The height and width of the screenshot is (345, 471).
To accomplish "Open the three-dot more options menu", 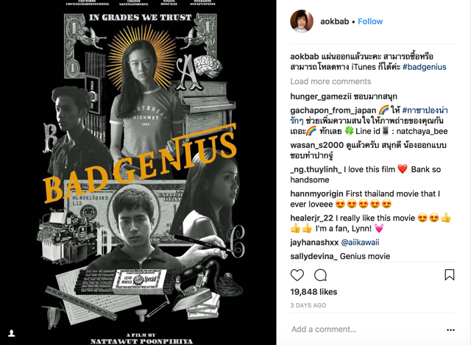I will [x=450, y=330].
